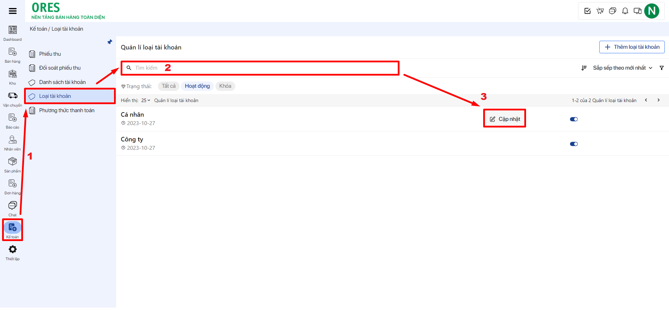The width and height of the screenshot is (669, 310).
Task: Open the shopping cart icon in header
Action: click(x=600, y=11)
